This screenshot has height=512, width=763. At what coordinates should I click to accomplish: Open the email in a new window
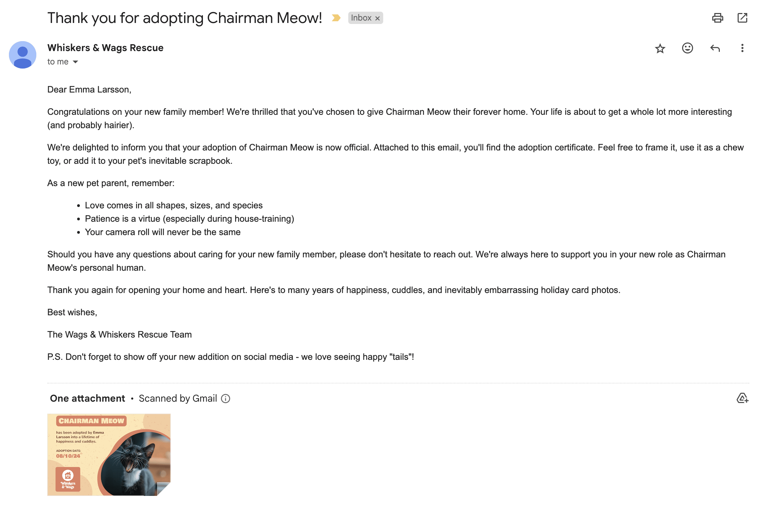pos(742,18)
